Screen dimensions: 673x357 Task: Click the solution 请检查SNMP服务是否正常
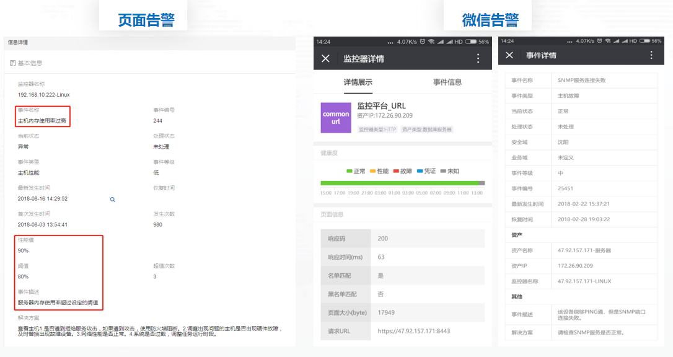[x=591, y=333]
